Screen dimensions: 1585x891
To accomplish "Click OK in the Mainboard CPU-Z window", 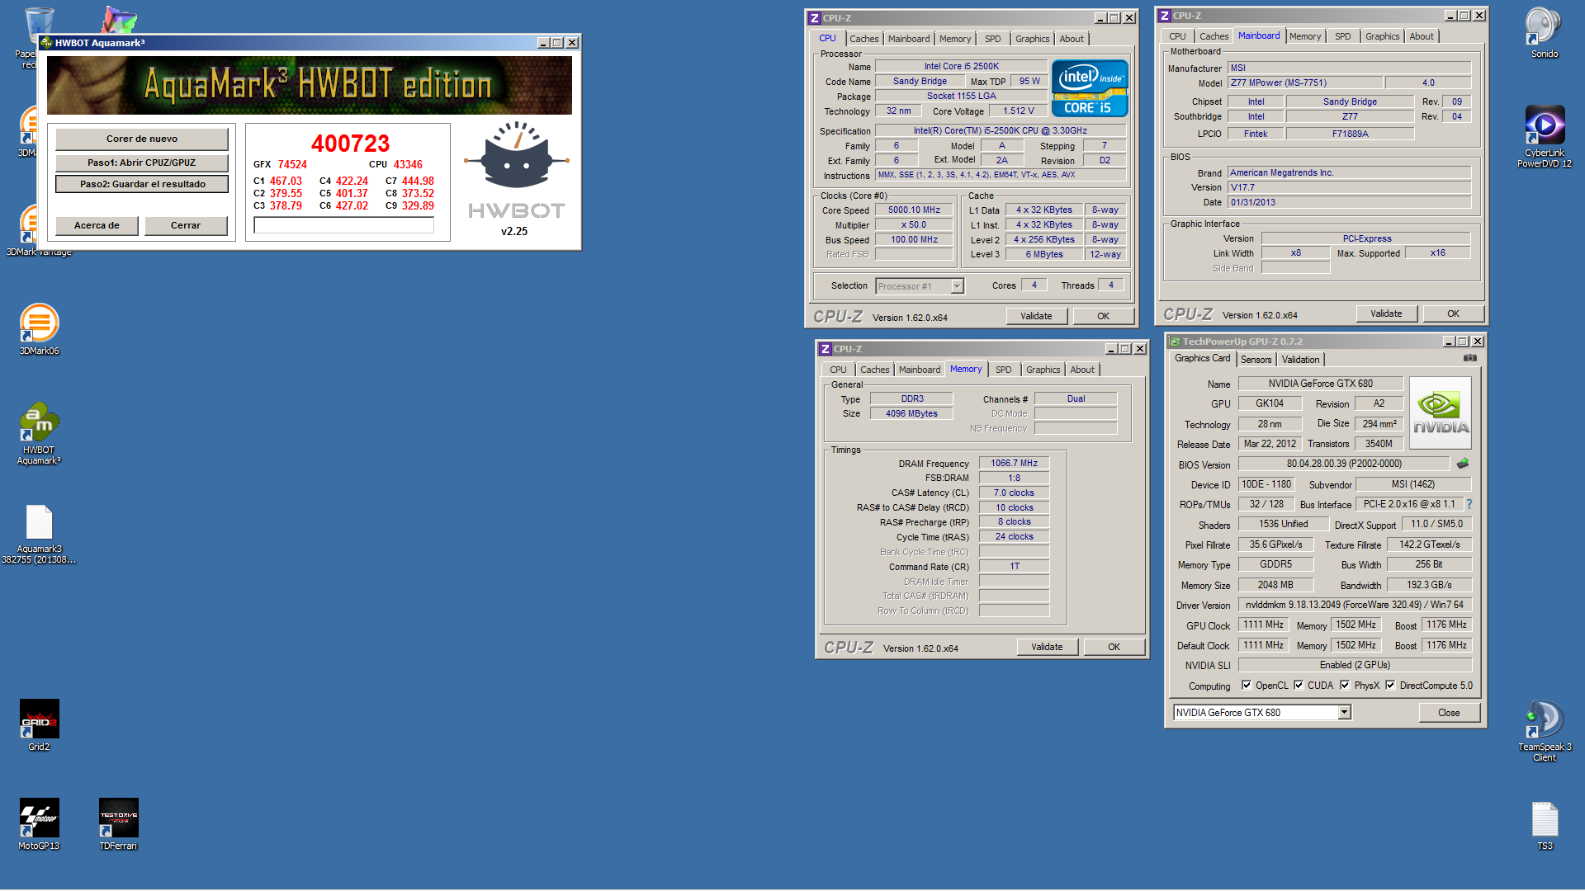I will (x=1453, y=313).
